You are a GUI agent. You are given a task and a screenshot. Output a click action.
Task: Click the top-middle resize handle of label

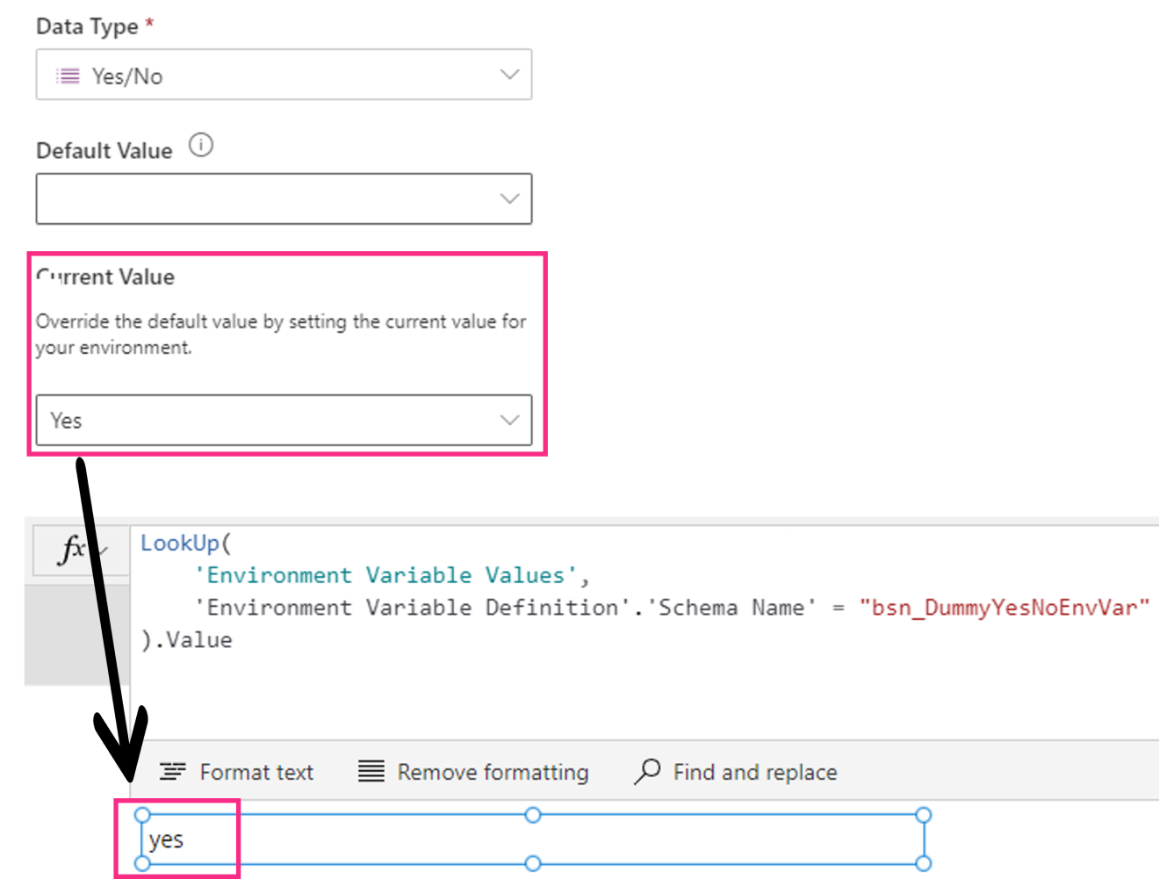coord(532,815)
